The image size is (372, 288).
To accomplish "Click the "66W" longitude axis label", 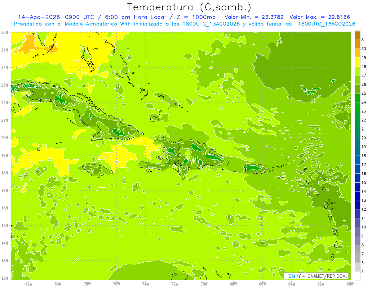I will [x=263, y=284].
